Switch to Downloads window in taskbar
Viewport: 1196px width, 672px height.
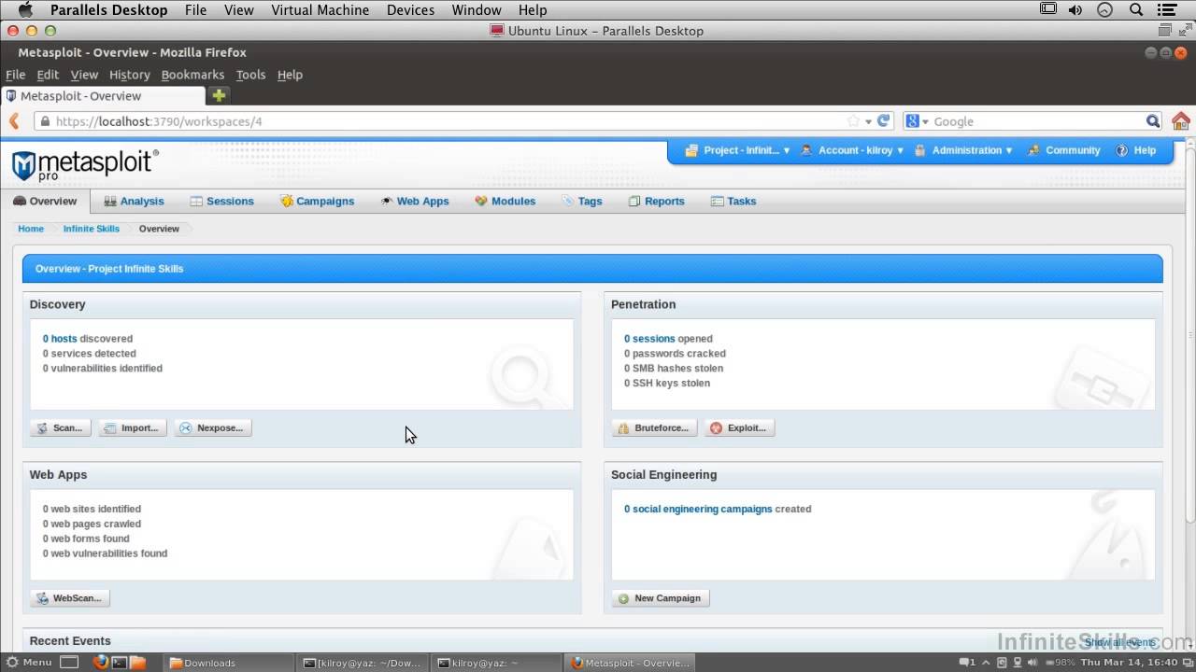(230, 663)
